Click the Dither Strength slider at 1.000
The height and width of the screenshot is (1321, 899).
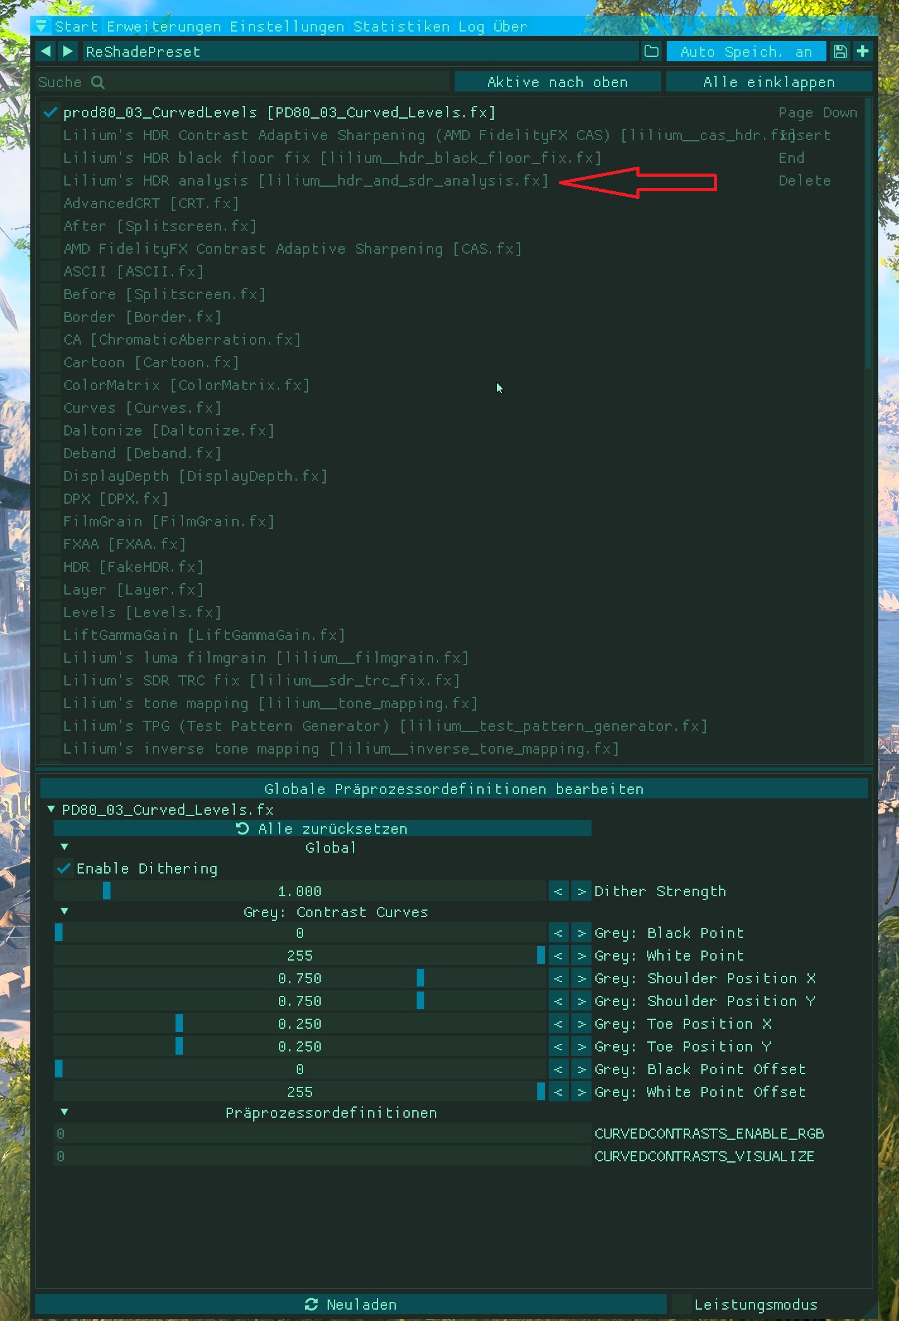click(x=300, y=891)
